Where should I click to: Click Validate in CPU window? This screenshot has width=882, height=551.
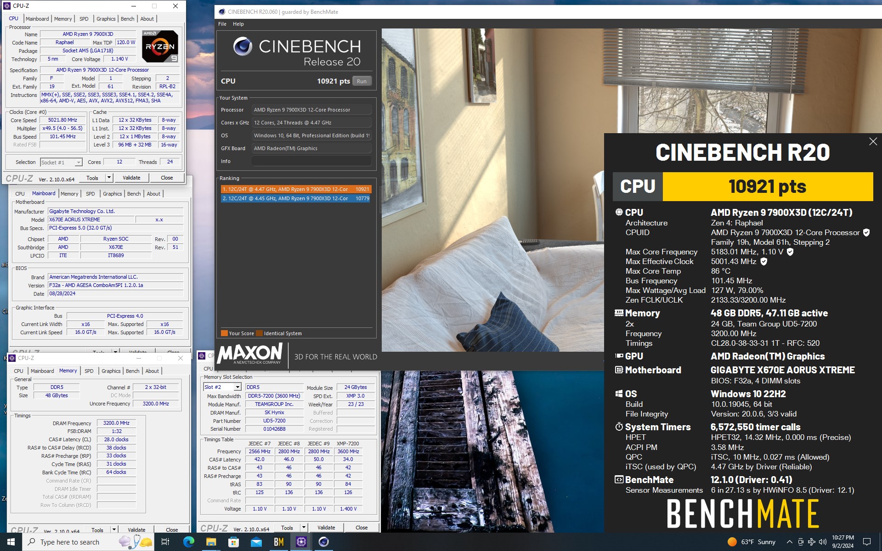pos(131,178)
